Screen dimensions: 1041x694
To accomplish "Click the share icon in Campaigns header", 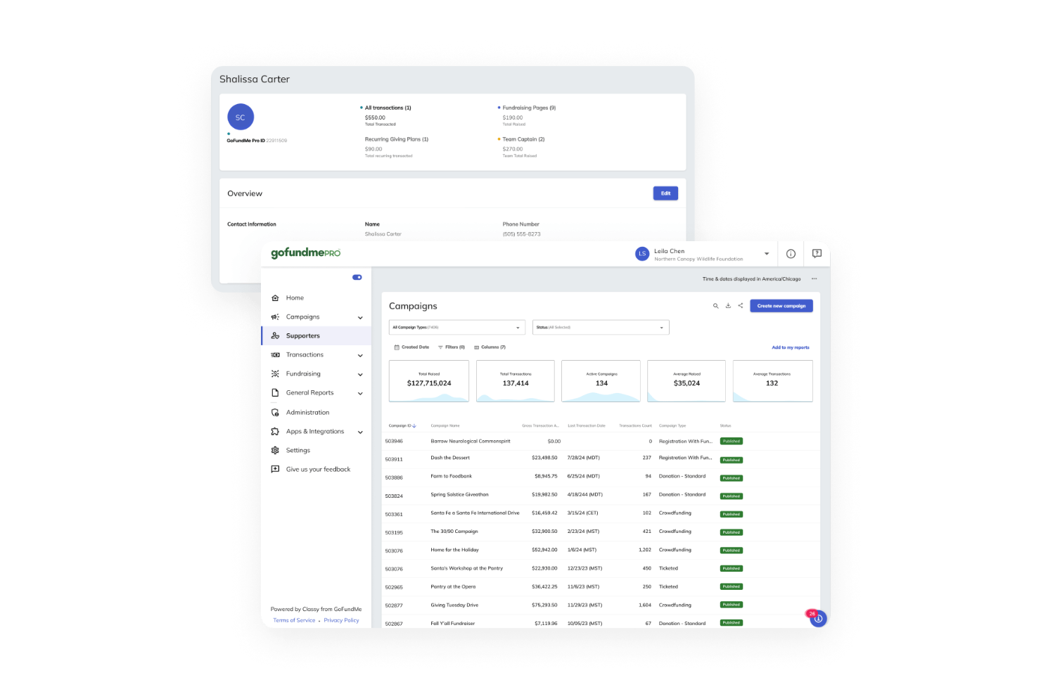I will [741, 306].
